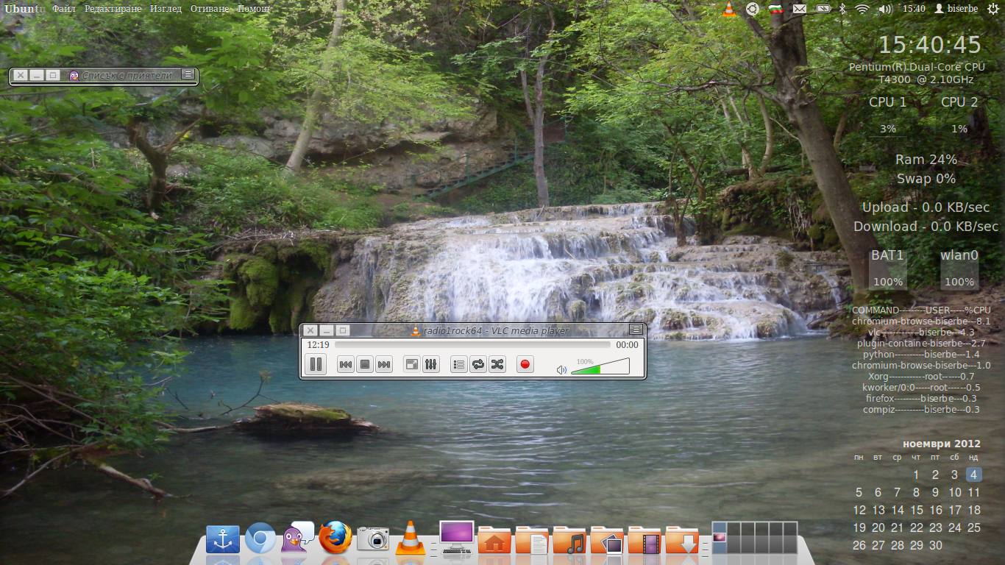The width and height of the screenshot is (1005, 565).
Task: Open biserbe user account menu
Action: pyautogui.click(x=956, y=9)
